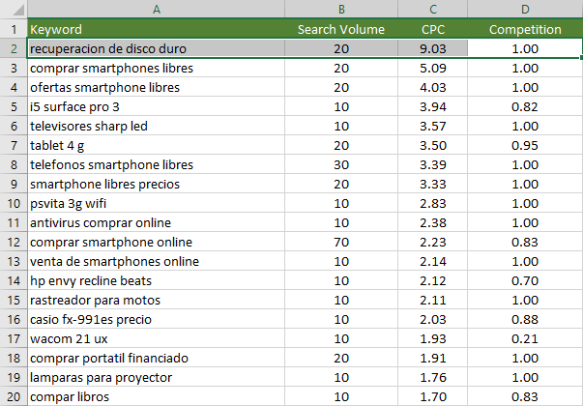This screenshot has width=583, height=406.
Task: Select row 9 header
Action: 14,184
